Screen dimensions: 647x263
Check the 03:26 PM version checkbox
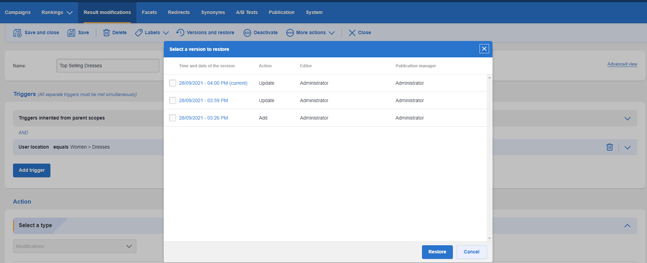point(173,118)
